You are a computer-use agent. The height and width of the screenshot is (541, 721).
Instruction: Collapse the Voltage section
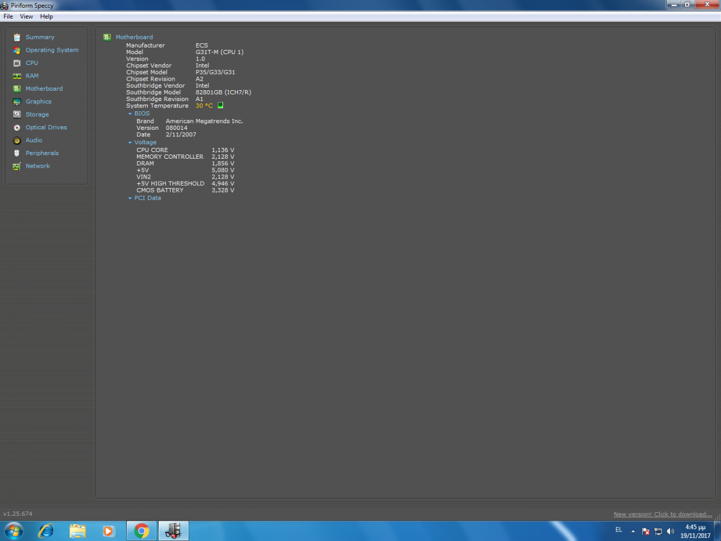(129, 143)
